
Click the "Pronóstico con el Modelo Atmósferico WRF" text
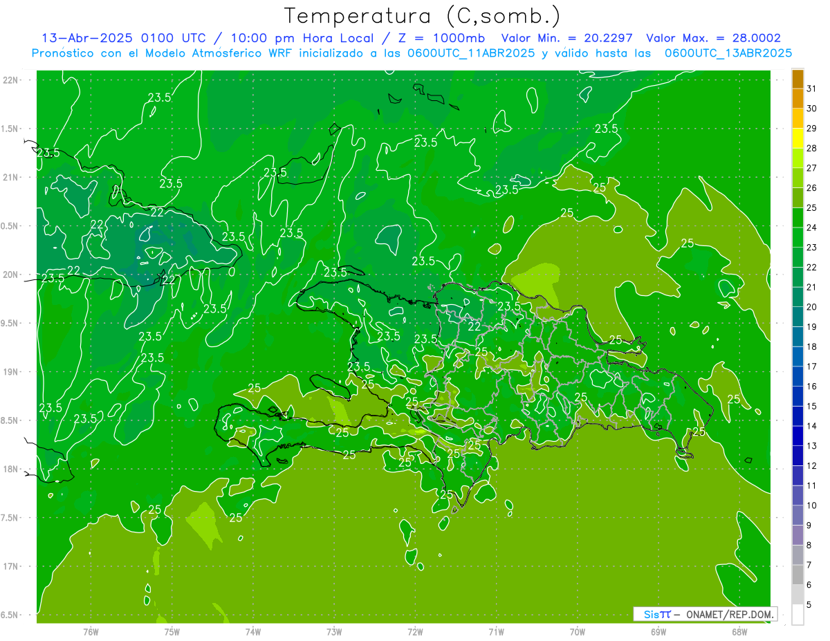[x=163, y=53]
